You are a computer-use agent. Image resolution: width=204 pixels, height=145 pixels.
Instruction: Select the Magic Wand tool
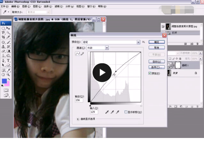point(8,33)
